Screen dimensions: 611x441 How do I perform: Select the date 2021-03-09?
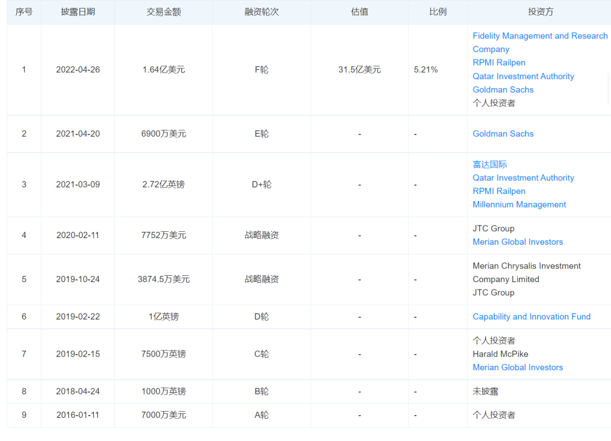click(x=78, y=184)
